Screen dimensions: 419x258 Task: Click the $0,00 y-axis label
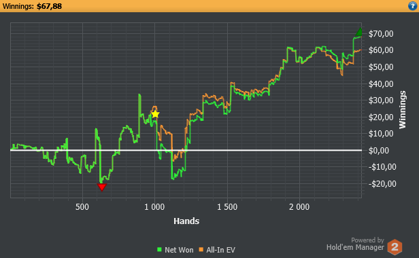379,151
